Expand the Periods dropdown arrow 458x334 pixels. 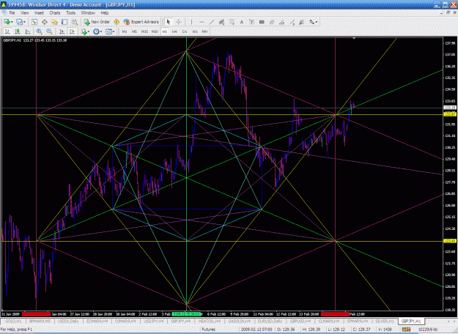pos(101,31)
